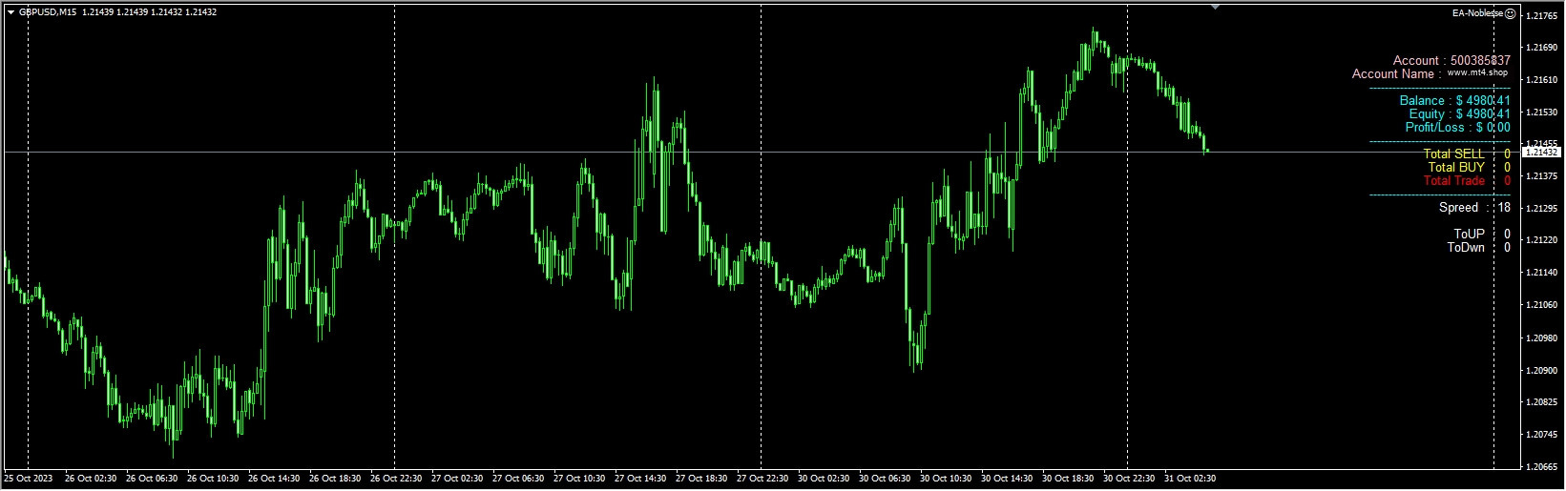Click the Spreed 18 indicator text

coord(1474,207)
